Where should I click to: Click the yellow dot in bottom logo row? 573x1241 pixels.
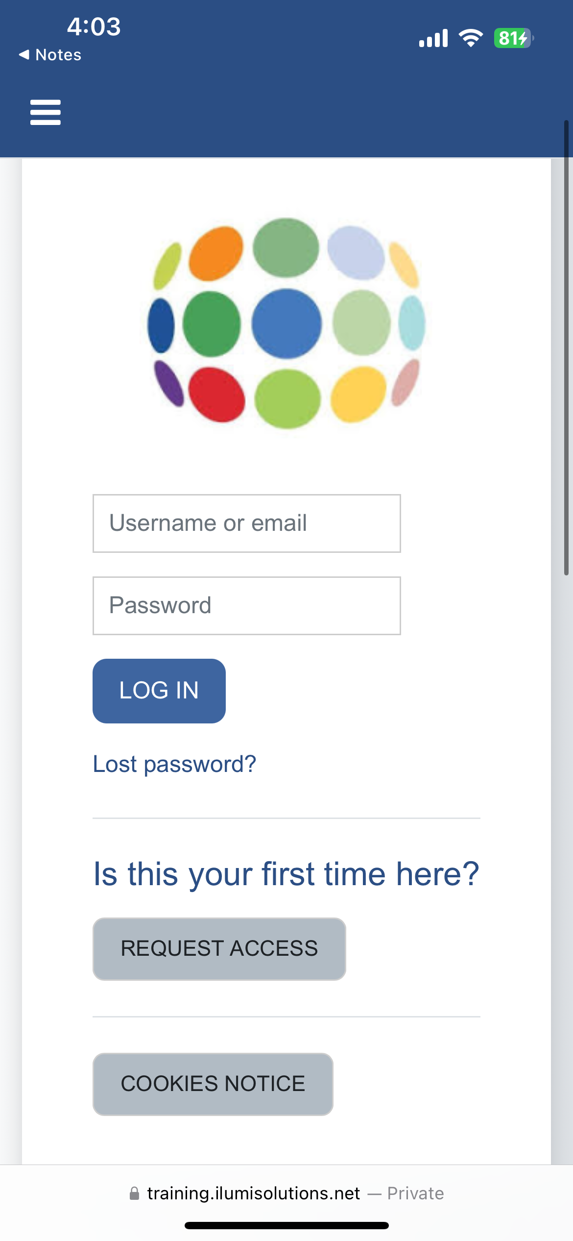pyautogui.click(x=358, y=395)
